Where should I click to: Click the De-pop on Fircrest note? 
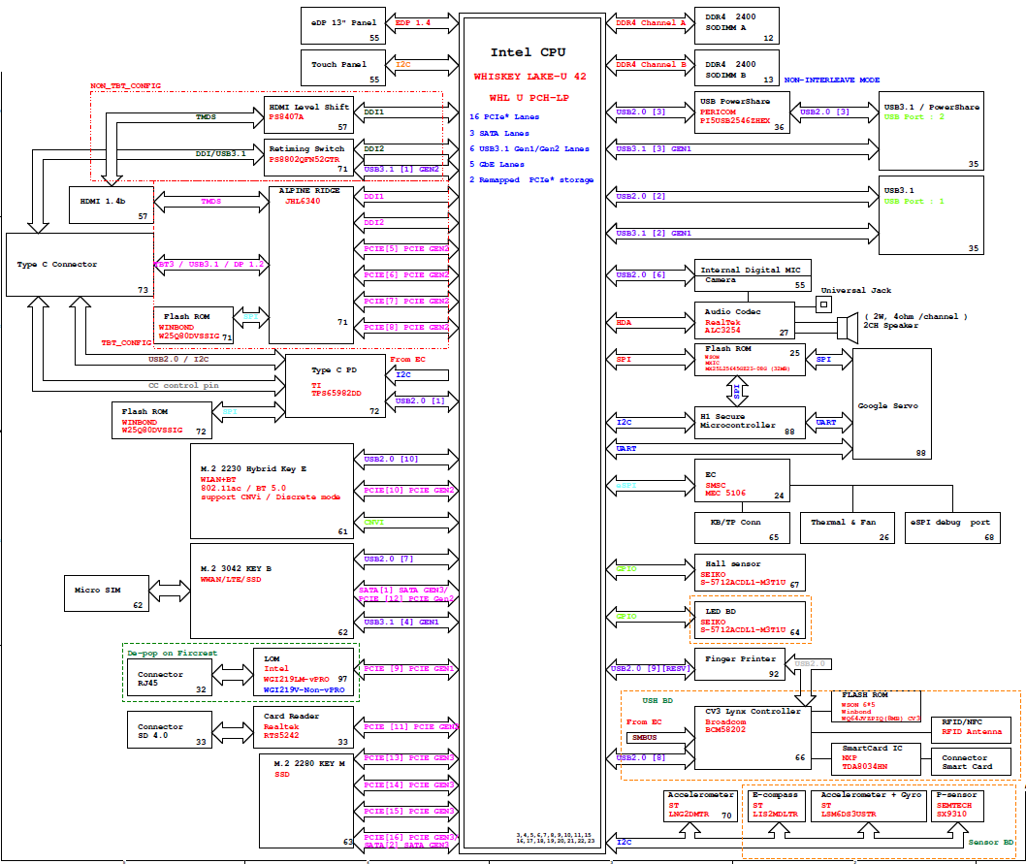coord(172,654)
